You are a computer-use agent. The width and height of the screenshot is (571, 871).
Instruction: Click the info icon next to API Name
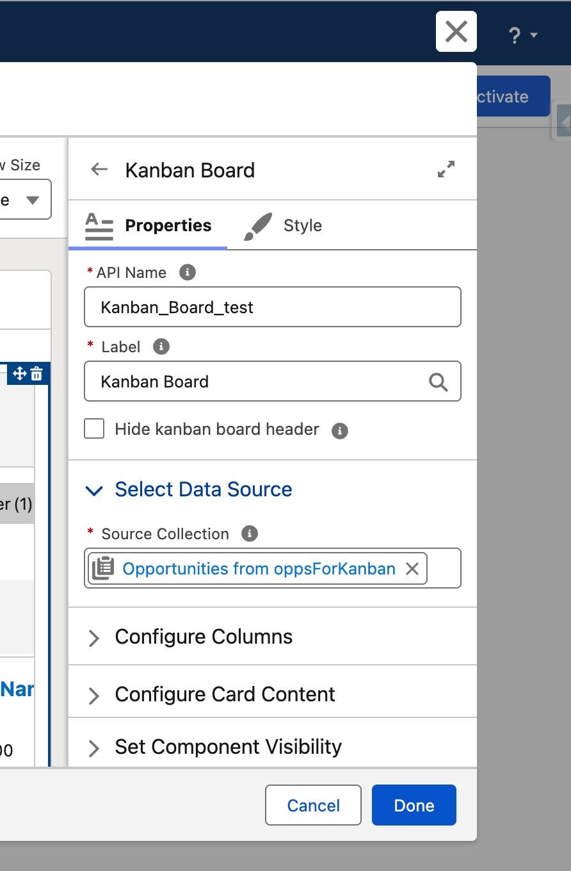[x=187, y=272]
